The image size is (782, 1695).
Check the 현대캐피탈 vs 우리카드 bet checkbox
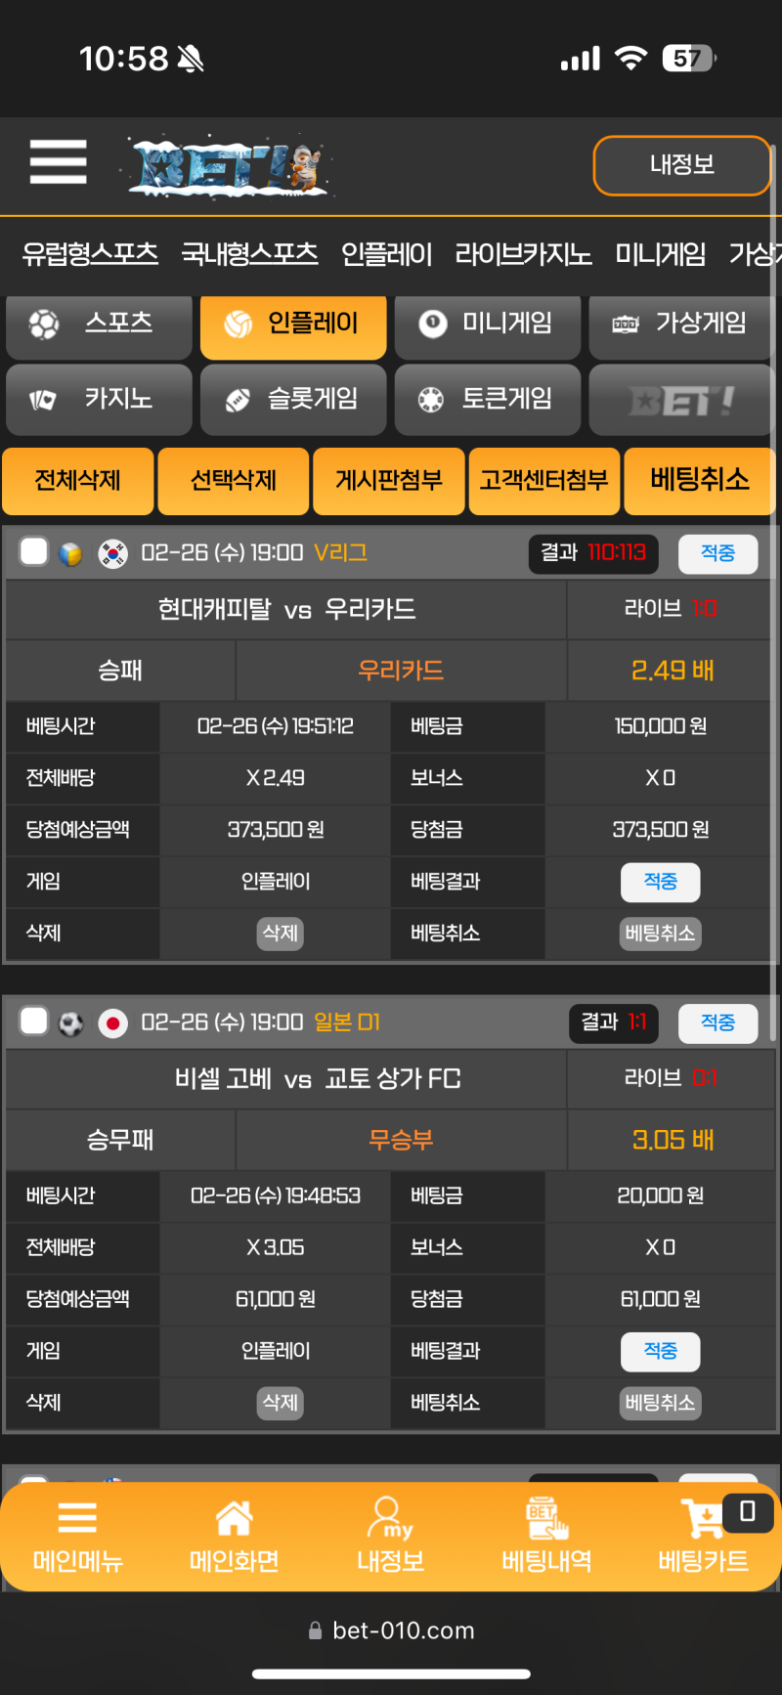click(34, 551)
